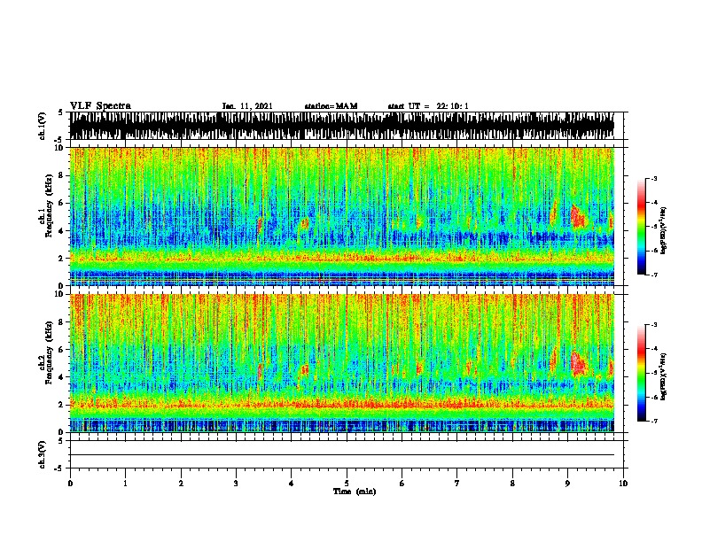Click the "station=MAM" header label
This screenshot has width=702, height=542.
(331, 106)
